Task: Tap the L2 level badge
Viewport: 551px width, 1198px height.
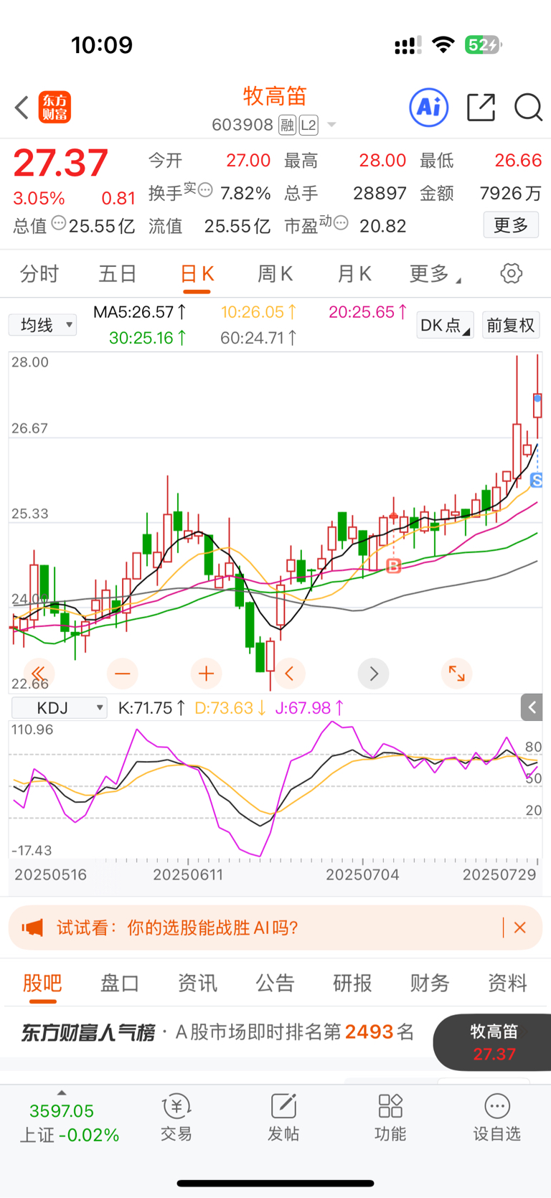Action: click(x=309, y=126)
